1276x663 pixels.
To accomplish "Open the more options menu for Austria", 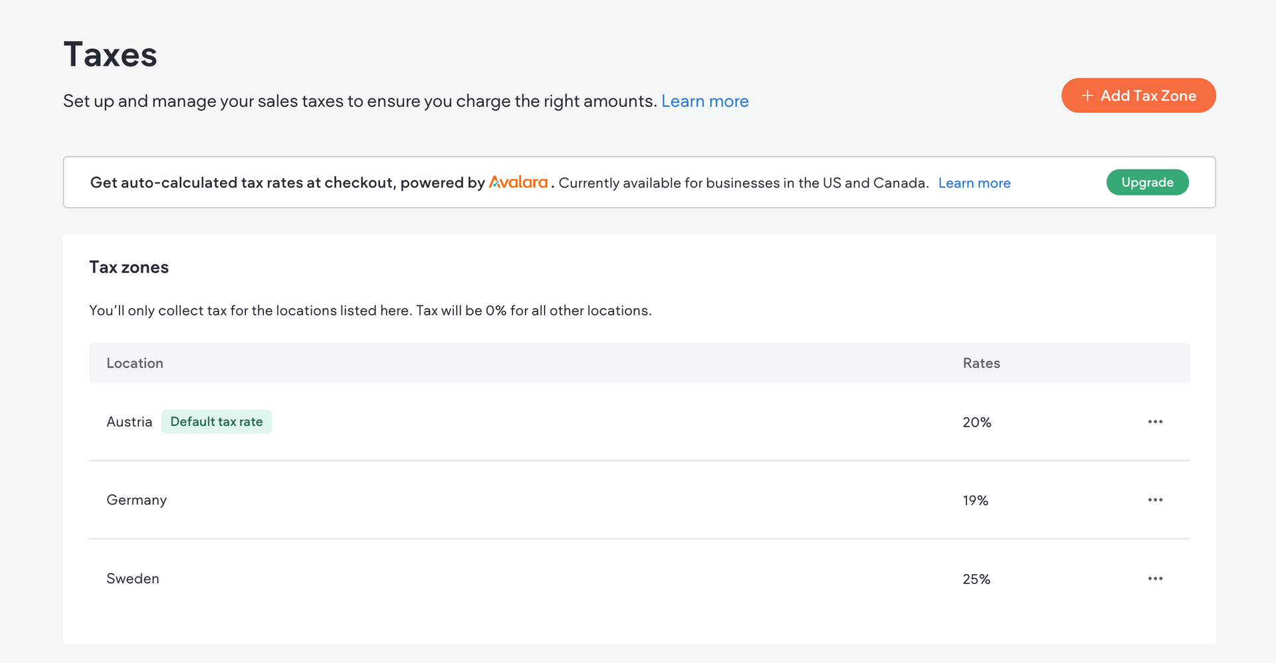I will [x=1155, y=422].
